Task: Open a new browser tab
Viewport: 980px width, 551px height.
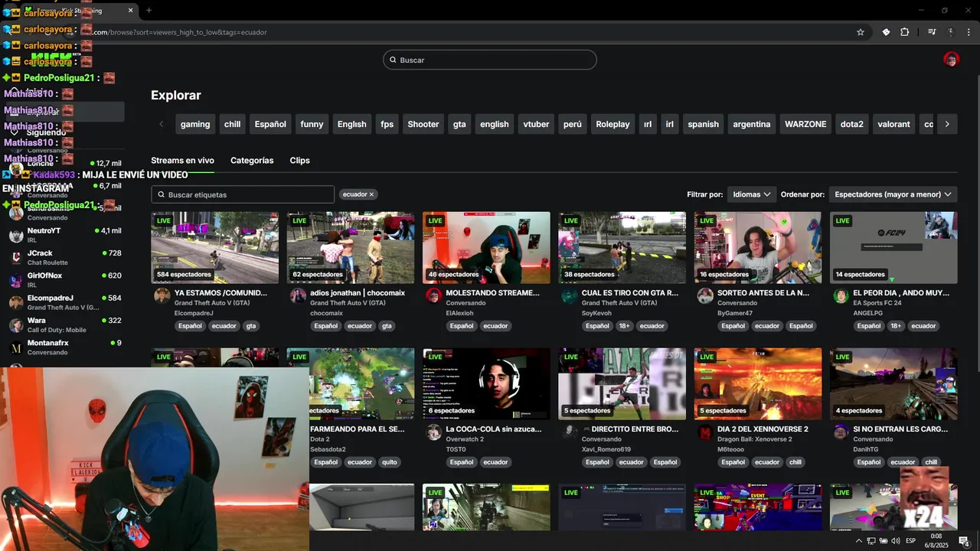Action: click(x=149, y=11)
